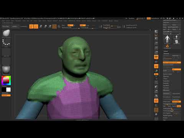Toggle the orange Zadd button in top shelf

coord(83,25)
